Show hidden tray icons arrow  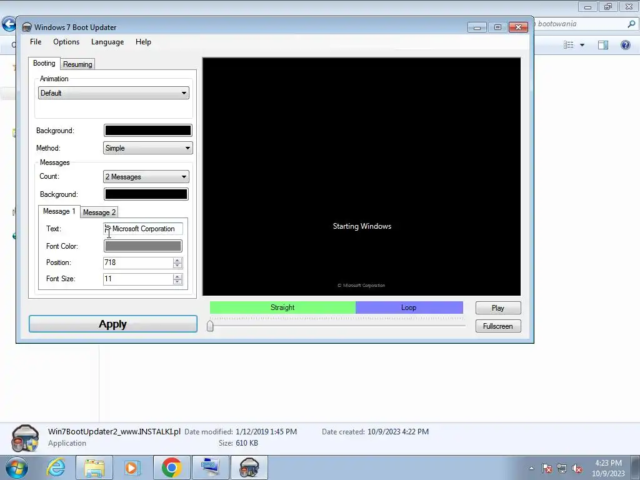[x=531, y=468]
